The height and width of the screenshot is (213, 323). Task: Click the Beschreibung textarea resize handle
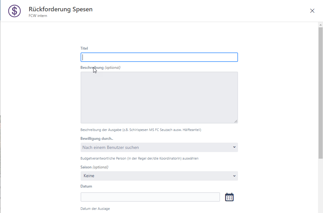click(236, 121)
